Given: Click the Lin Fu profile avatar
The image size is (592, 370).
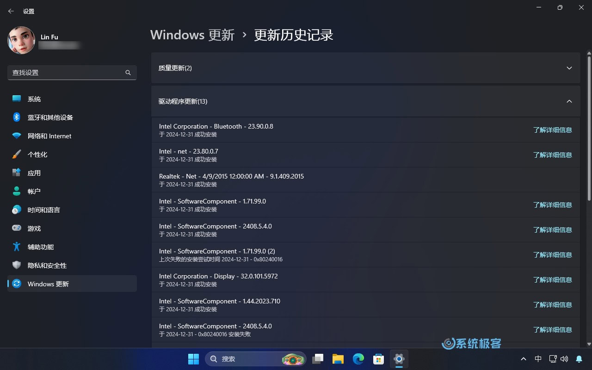Looking at the screenshot, I should [x=21, y=40].
